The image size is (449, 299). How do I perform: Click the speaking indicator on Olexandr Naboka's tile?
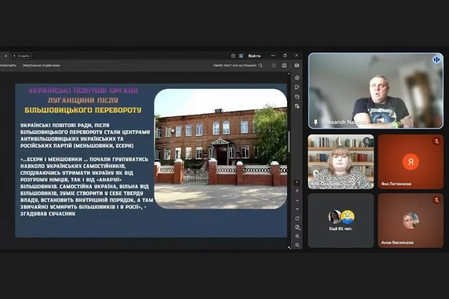click(437, 59)
